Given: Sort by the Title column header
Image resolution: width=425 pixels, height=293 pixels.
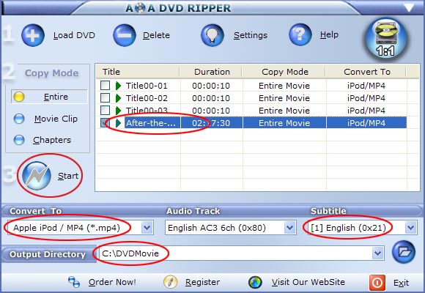Looking at the screenshot, I should point(138,72).
